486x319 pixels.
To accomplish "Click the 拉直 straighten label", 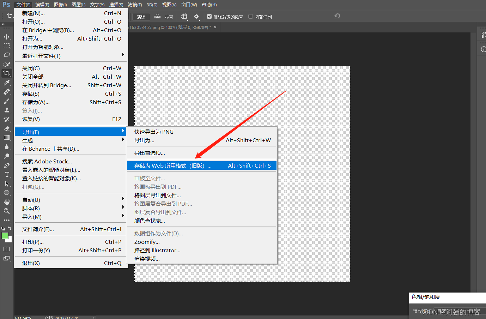I will click(169, 17).
